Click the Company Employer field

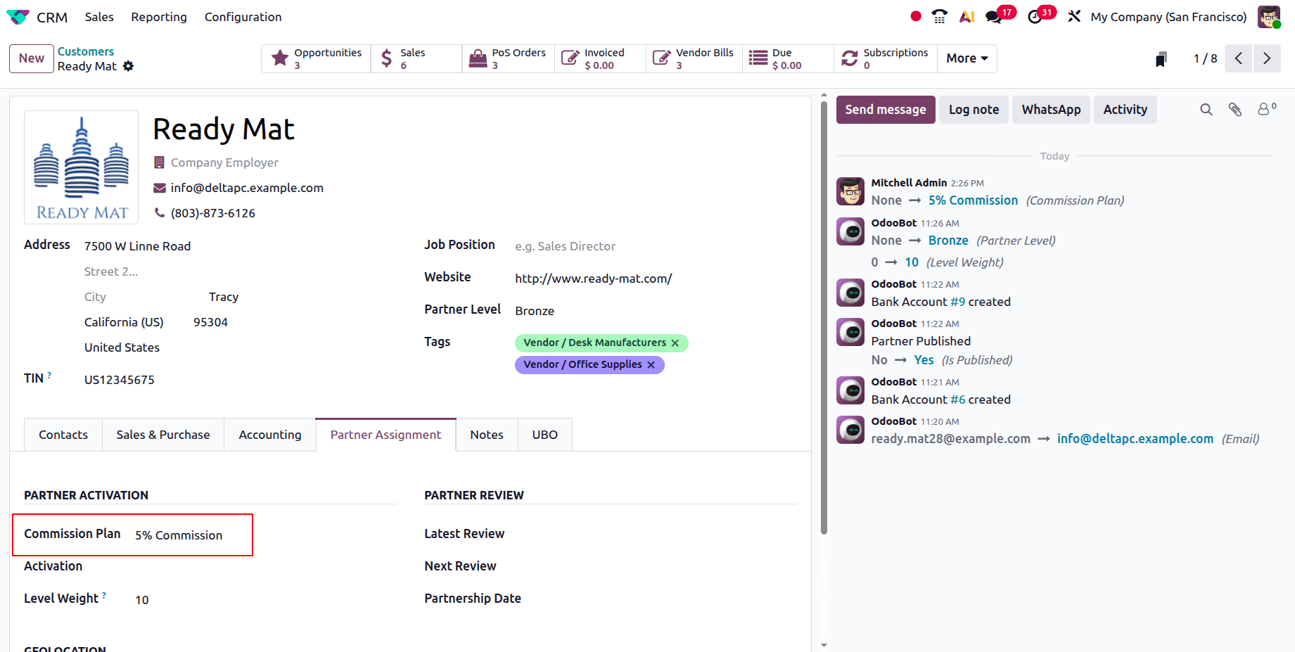pos(224,162)
